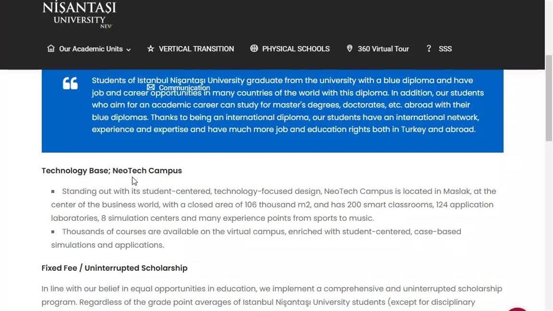Click the white quotation mark icon

coord(70,83)
